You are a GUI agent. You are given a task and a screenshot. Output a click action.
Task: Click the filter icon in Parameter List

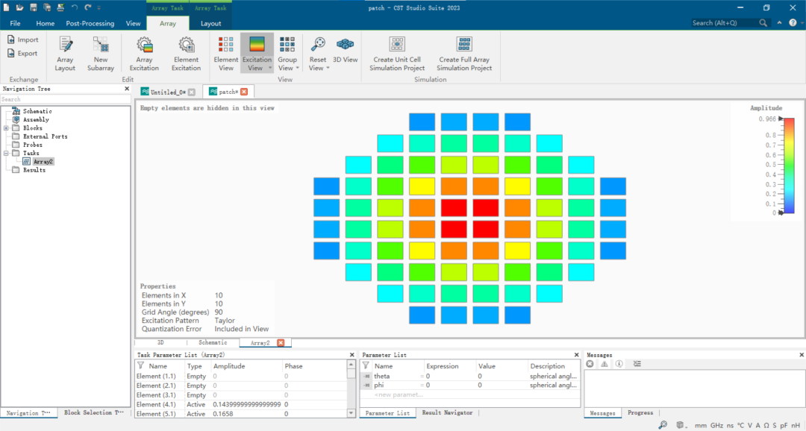pyautogui.click(x=366, y=366)
